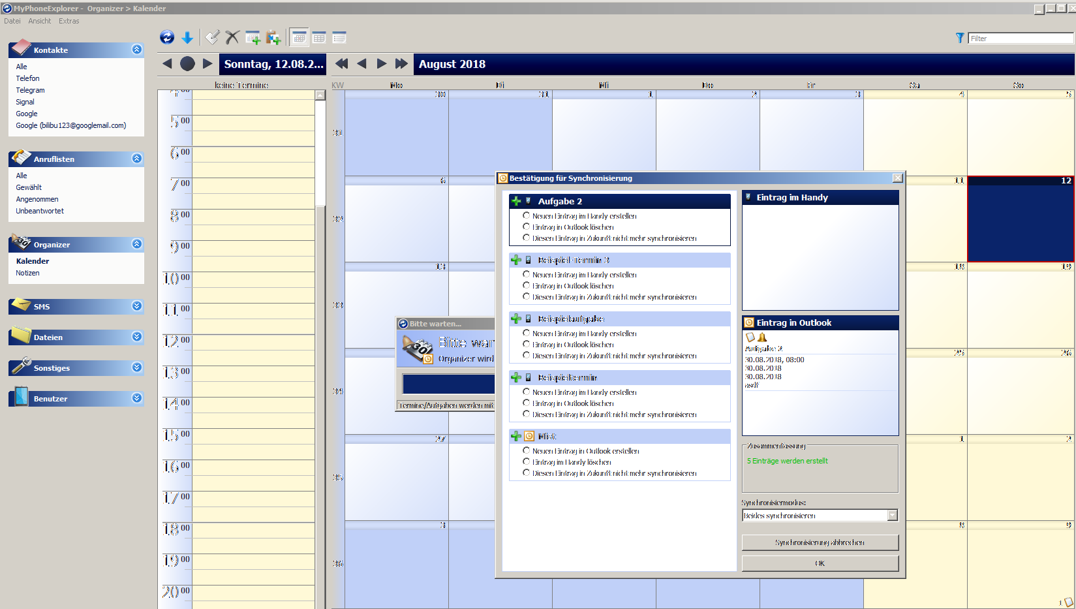This screenshot has height=609, width=1076.
Task: Expand the Dateien panel chevron
Action: tap(136, 337)
